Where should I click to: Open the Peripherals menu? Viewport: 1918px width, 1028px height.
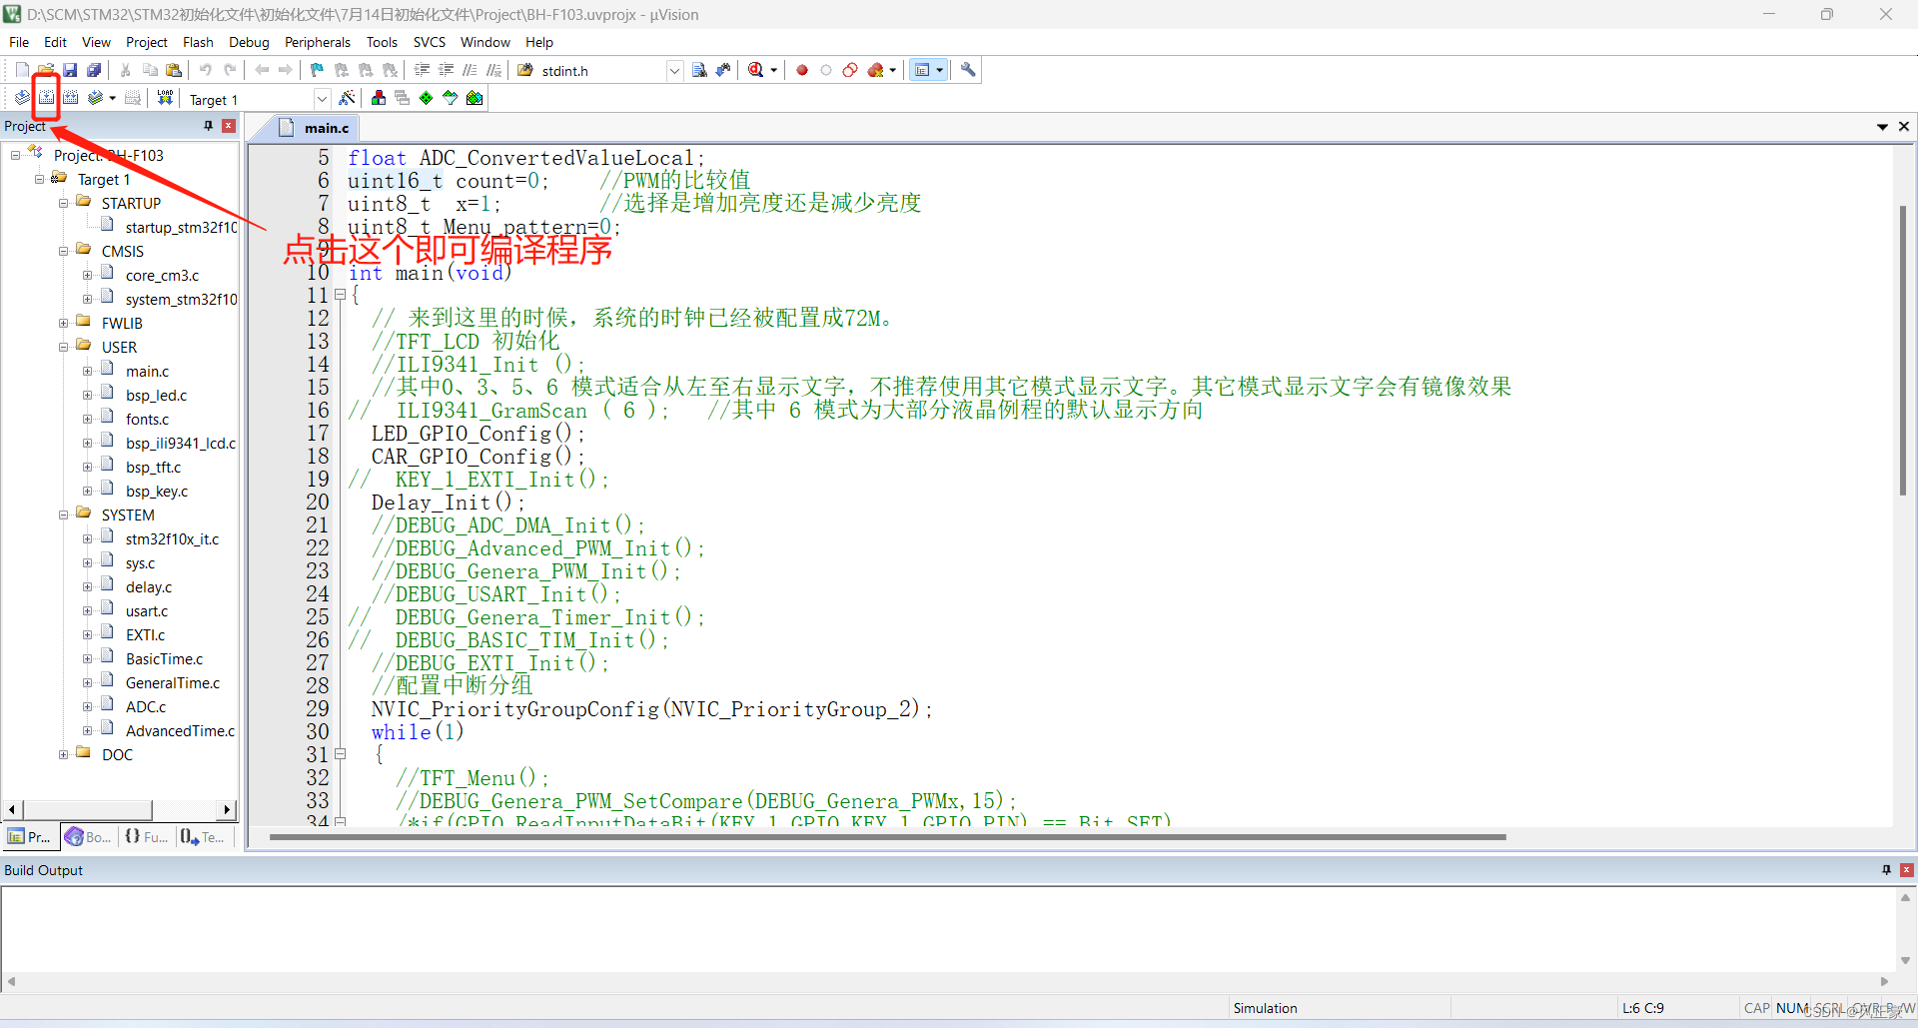317,42
